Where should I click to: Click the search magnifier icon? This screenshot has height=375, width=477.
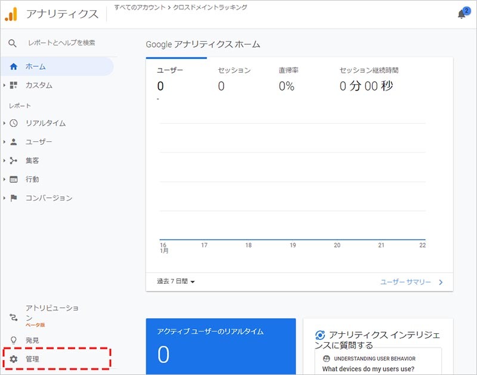(13, 43)
